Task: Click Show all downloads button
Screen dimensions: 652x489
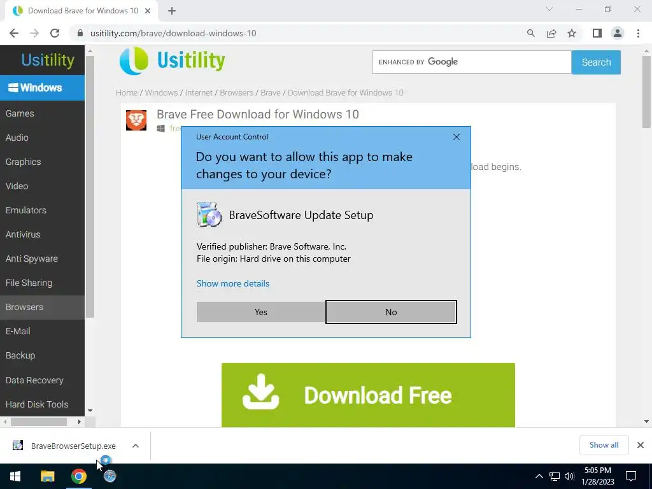Action: tap(604, 445)
